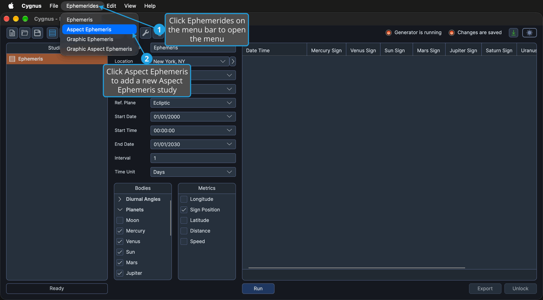Open the Apple menu
This screenshot has height=300, width=543.
point(11,6)
